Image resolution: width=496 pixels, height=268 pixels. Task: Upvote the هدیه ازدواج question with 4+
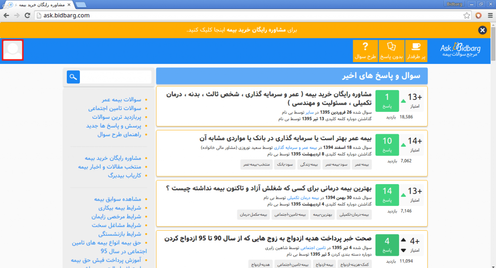click(403, 240)
